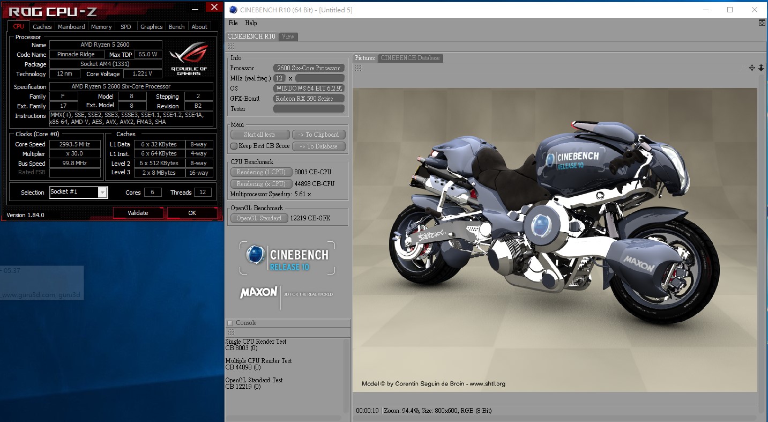Click the picture viewer zoom arrow icon

(761, 68)
